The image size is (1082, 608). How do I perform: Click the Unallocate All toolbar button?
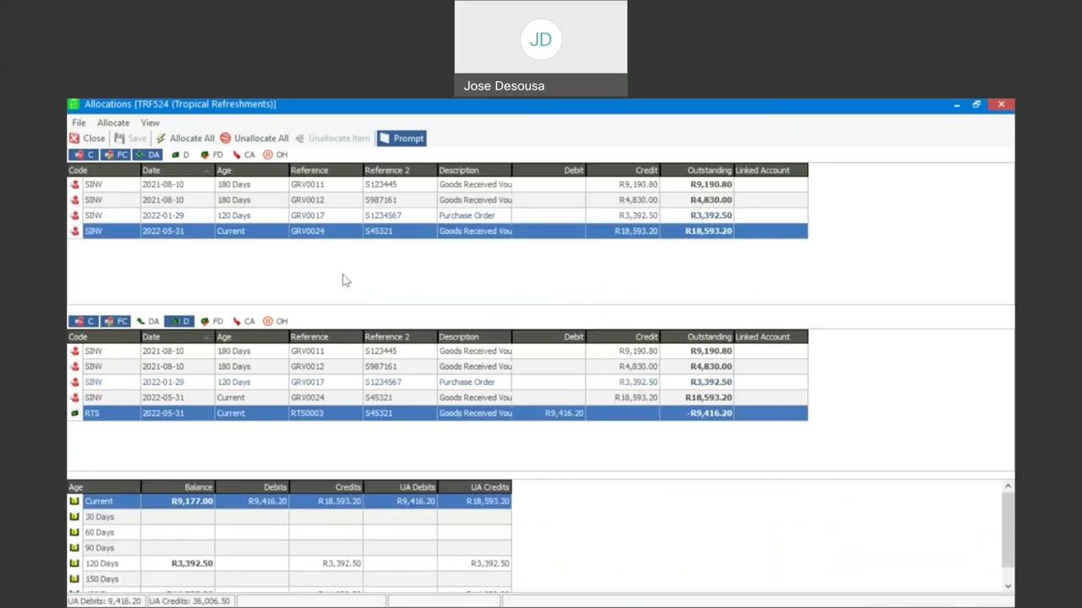pos(254,138)
